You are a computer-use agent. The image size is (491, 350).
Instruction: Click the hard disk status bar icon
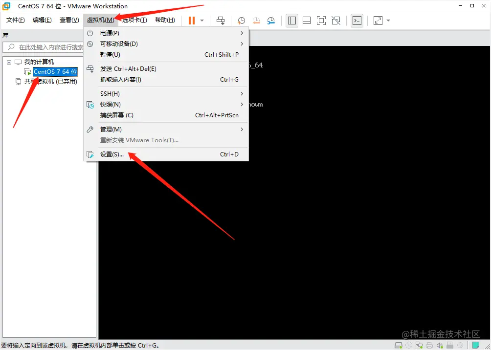click(399, 345)
